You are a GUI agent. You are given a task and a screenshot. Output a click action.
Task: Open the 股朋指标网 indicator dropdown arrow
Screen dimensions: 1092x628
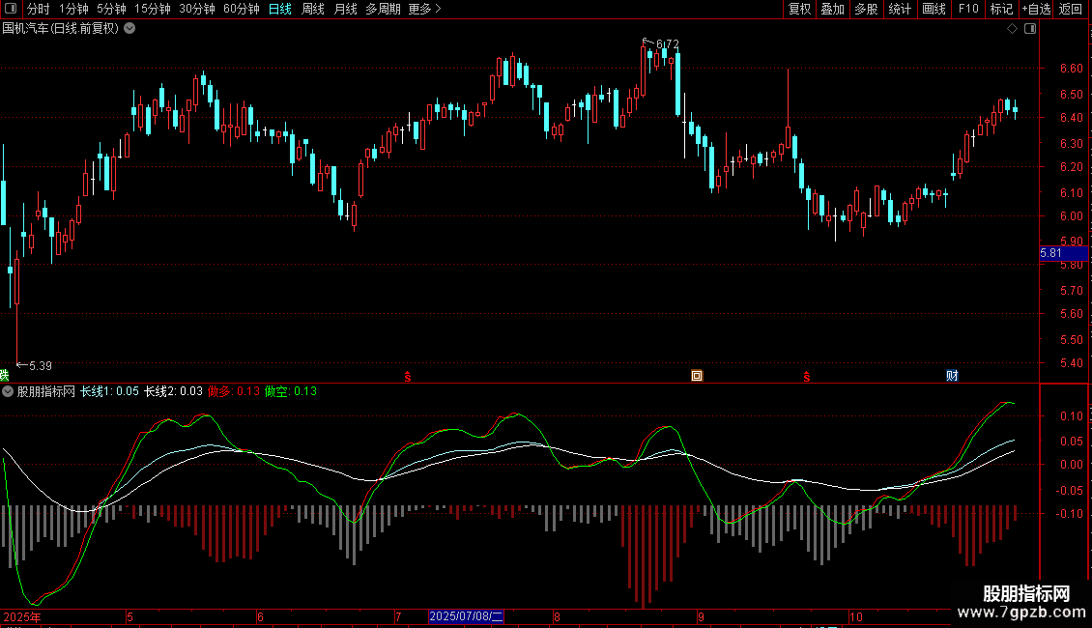tap(9, 392)
